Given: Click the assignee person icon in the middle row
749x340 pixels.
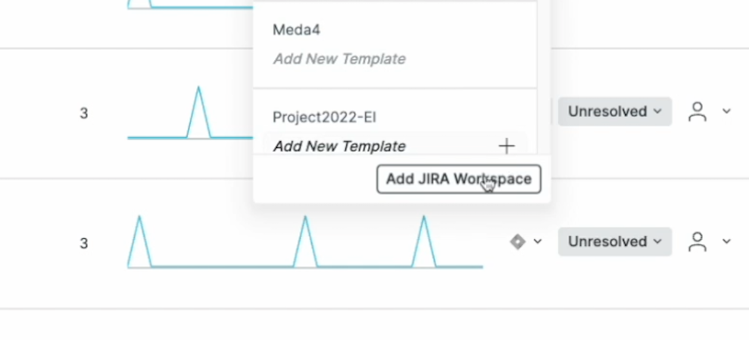Looking at the screenshot, I should (697, 112).
